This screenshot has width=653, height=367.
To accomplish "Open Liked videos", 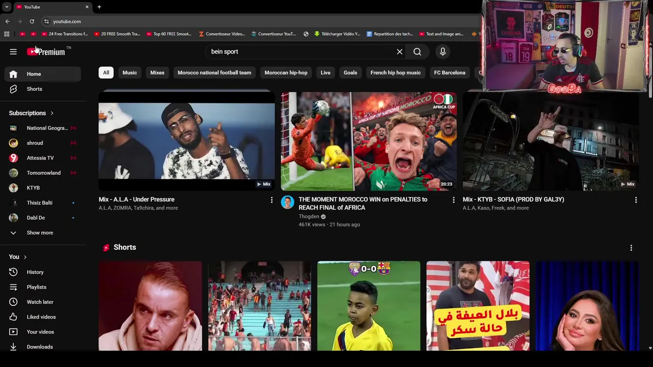I will tap(43, 317).
